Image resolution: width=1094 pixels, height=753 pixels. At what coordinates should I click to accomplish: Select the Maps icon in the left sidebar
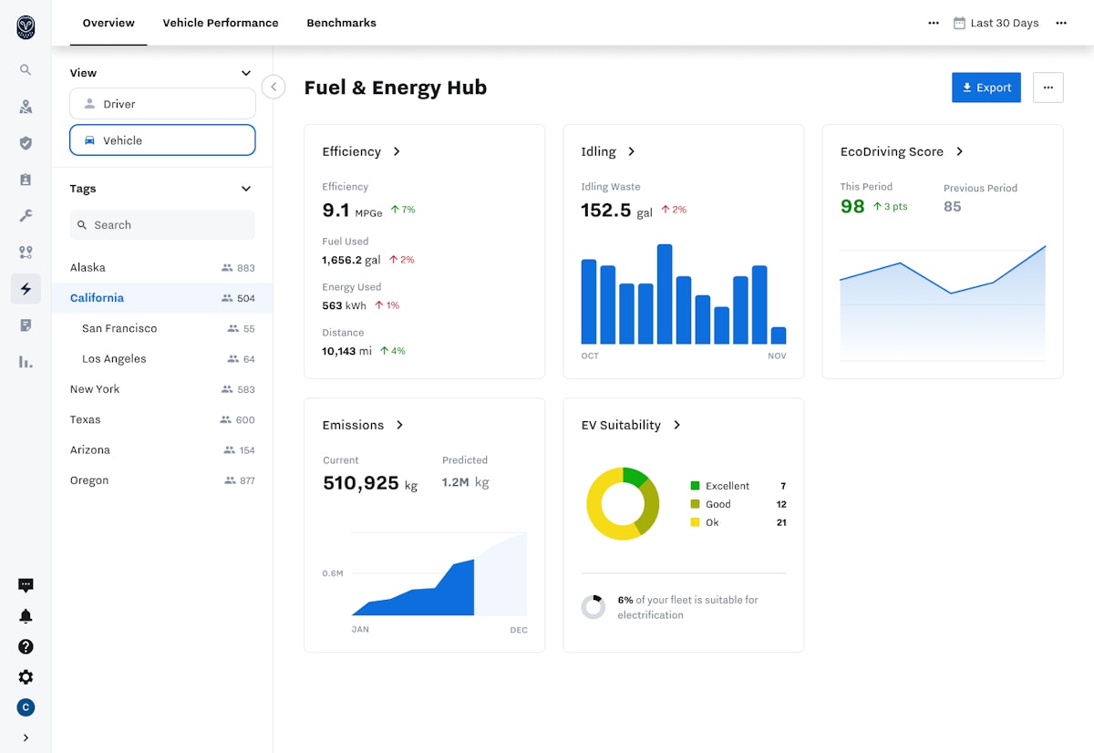26,107
